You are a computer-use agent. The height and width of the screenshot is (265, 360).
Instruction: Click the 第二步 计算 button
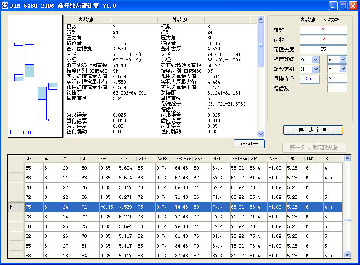coord(313,130)
